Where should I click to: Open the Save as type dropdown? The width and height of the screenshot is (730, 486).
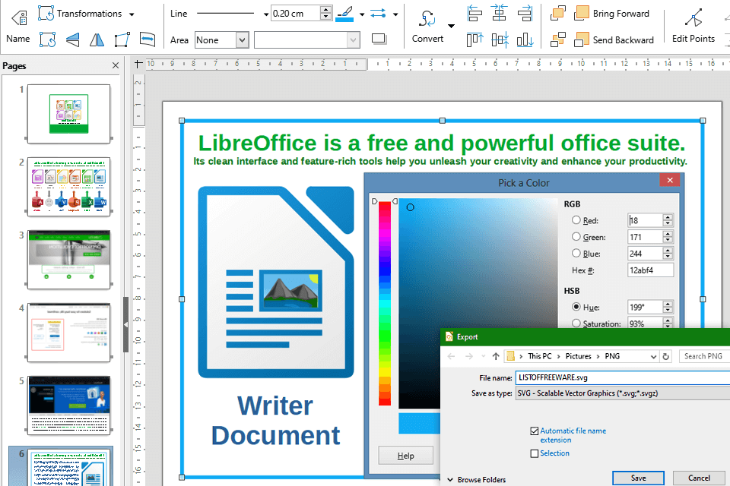[x=623, y=393]
